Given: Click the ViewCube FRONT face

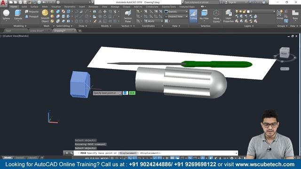Looking at the screenshot, I should (284, 54).
